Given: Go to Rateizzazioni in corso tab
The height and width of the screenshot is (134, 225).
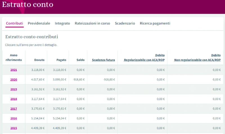Looking at the screenshot, I should pyautogui.click(x=92, y=23).
